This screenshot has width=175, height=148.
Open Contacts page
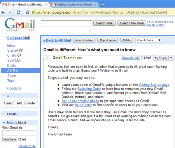14,88
